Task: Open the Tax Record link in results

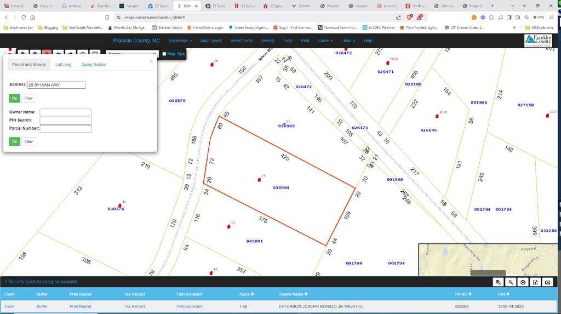Action: pyautogui.click(x=134, y=306)
